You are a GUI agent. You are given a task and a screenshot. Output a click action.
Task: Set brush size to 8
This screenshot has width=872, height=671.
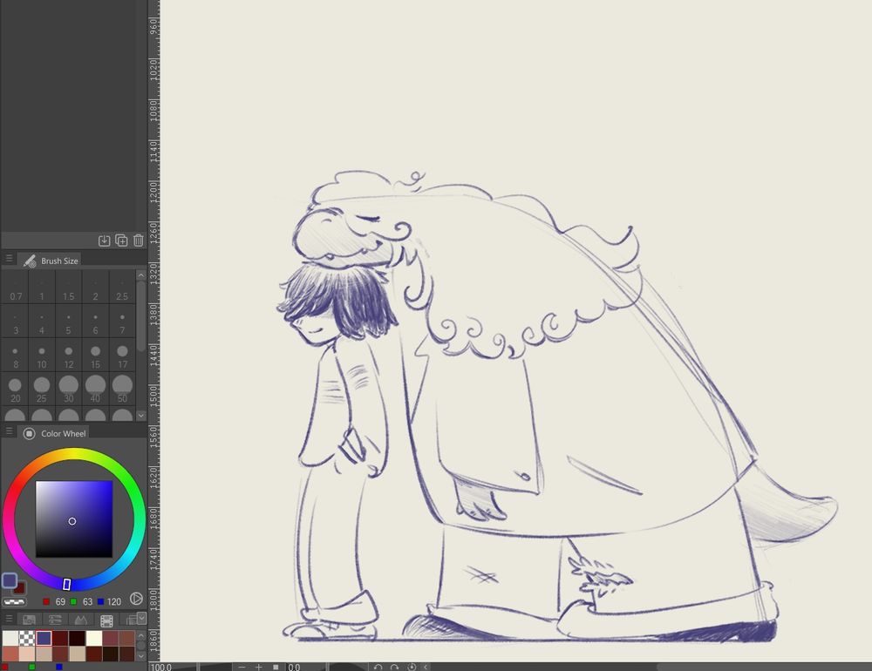click(x=15, y=356)
